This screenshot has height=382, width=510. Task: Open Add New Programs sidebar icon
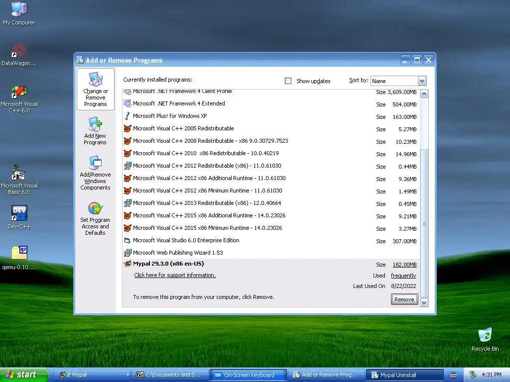click(95, 131)
